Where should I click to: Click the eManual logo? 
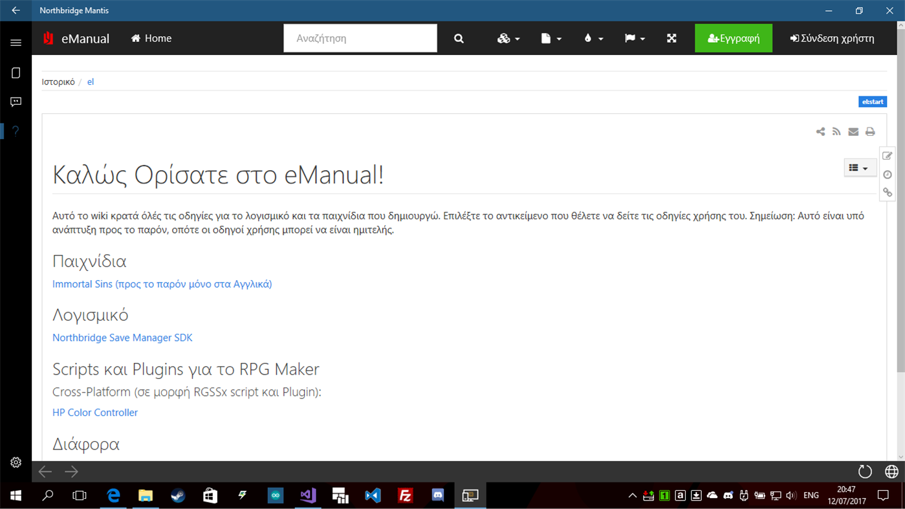click(76, 38)
